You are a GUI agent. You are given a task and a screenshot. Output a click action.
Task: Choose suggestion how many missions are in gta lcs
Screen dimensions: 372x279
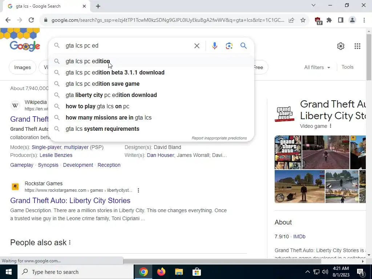coord(151,118)
